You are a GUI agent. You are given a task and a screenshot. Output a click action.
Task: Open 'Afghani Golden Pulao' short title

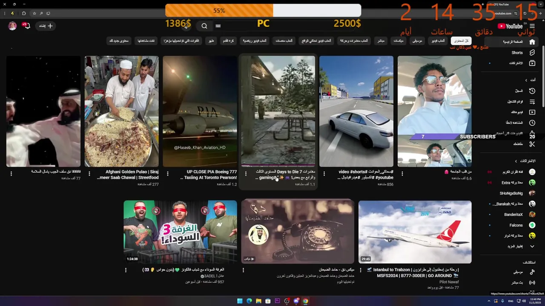point(128,175)
